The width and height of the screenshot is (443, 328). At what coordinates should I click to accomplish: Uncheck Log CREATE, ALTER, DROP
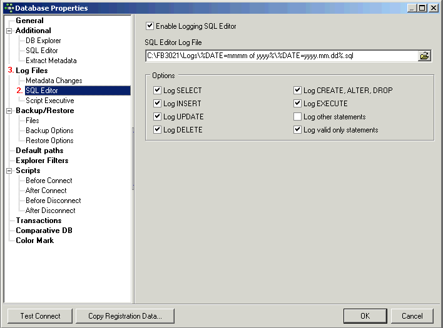coord(297,90)
